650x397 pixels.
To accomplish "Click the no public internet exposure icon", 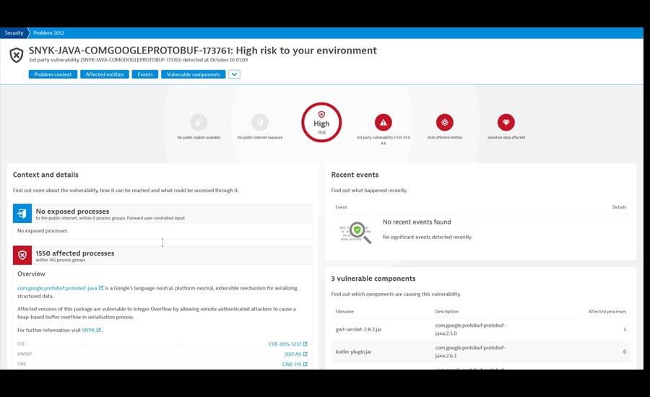I will [x=260, y=122].
